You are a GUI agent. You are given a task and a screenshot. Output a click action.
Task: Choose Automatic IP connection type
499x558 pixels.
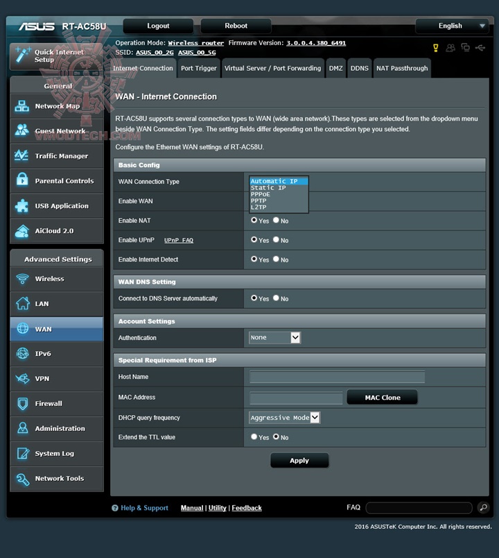279,181
